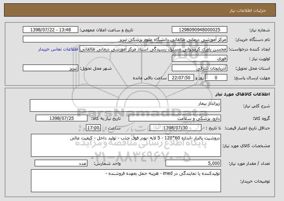
Task: Click the شماره نیاز label
Action: (260, 30)
